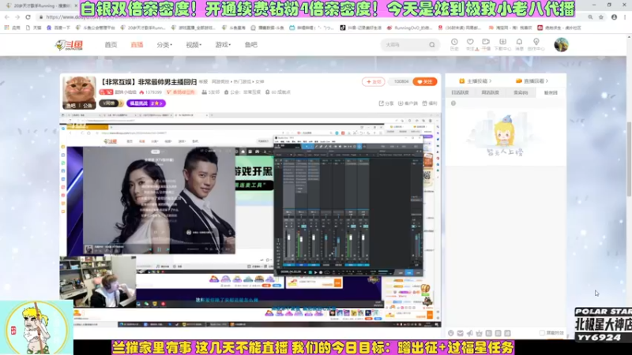Viewport: 632px width, 355px height.
Task: Open the user avatar in the header
Action: coord(561,45)
